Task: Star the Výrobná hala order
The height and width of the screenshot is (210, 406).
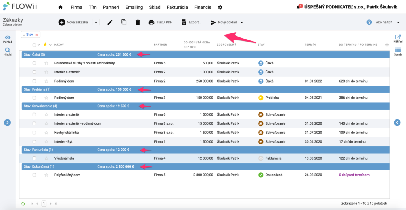Action: click(46, 158)
